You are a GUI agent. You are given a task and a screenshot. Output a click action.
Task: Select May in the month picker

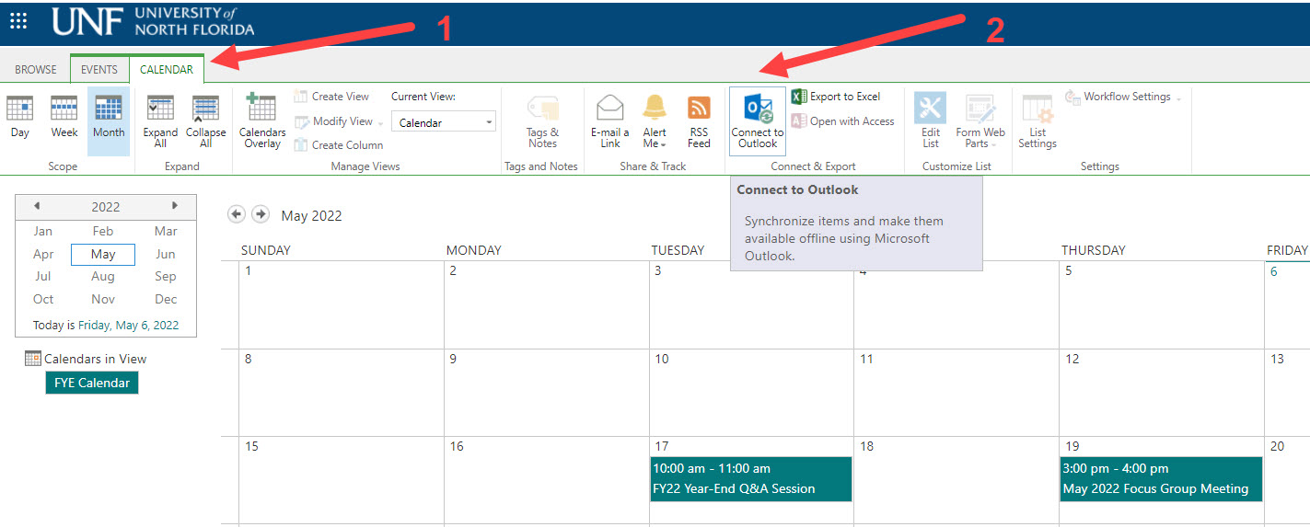coord(103,254)
